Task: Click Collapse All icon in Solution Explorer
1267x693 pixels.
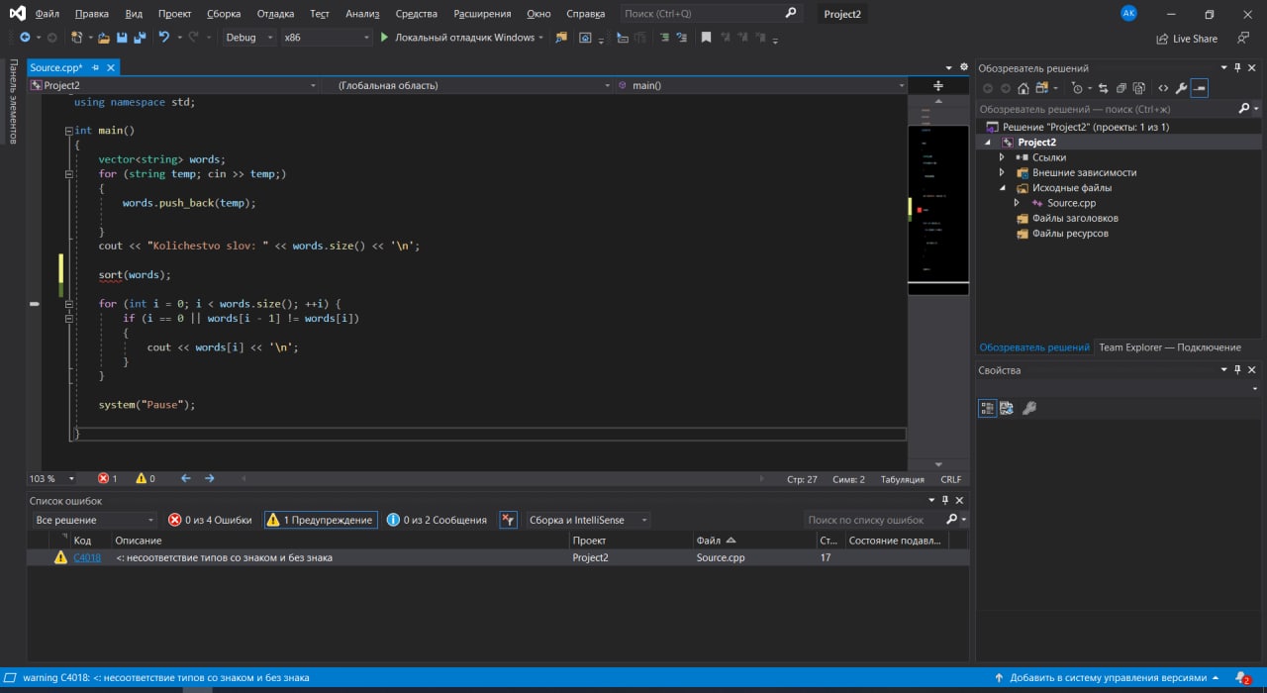Action: [1121, 88]
